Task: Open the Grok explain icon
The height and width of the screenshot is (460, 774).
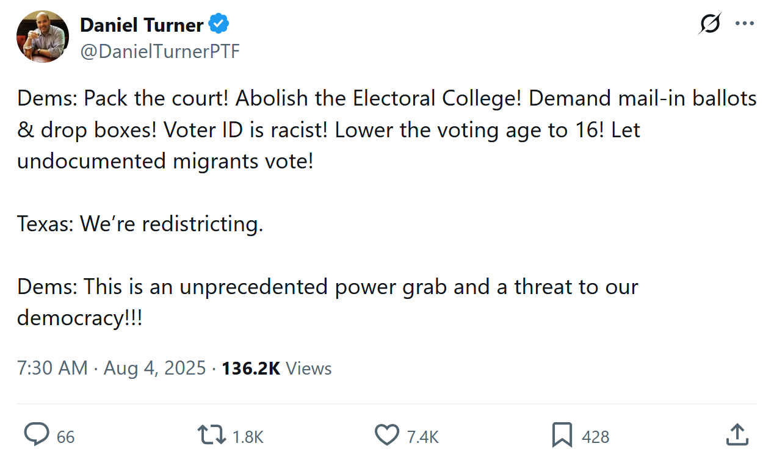Action: pyautogui.click(x=710, y=24)
